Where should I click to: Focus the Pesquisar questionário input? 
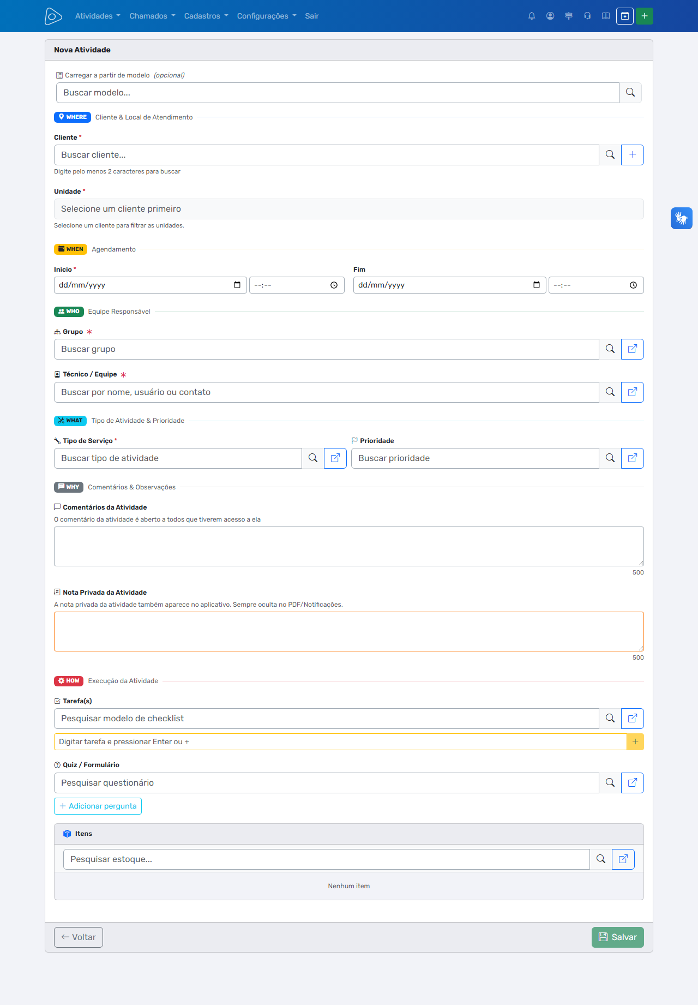327,783
